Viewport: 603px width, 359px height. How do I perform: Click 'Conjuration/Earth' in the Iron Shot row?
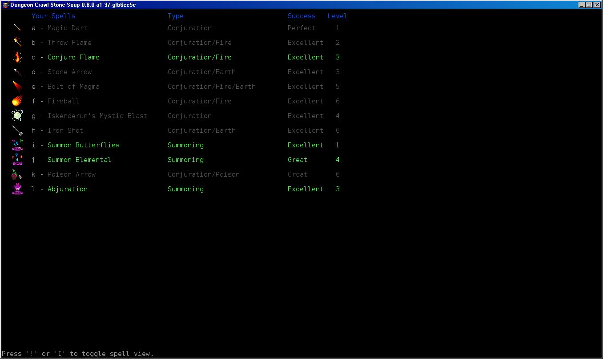coord(201,130)
